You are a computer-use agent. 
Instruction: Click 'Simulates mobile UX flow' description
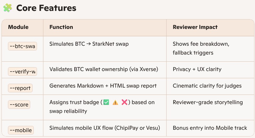(105, 128)
